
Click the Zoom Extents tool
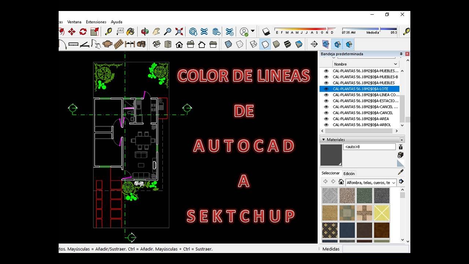(179, 32)
